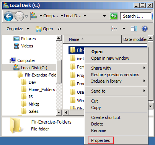
Task: Select Videos in navigation pane
Action: [27, 46]
